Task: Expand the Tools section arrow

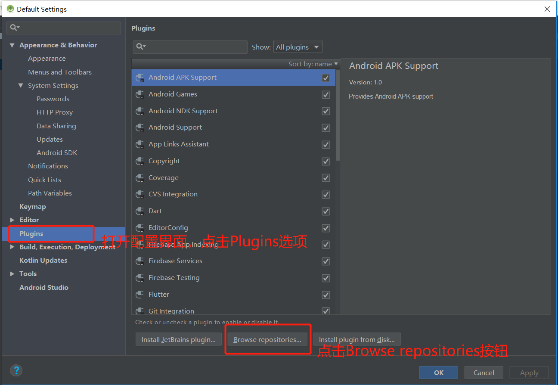Action: coord(12,274)
